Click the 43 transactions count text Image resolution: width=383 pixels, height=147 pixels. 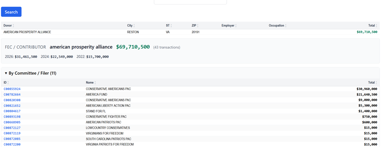tap(167, 47)
